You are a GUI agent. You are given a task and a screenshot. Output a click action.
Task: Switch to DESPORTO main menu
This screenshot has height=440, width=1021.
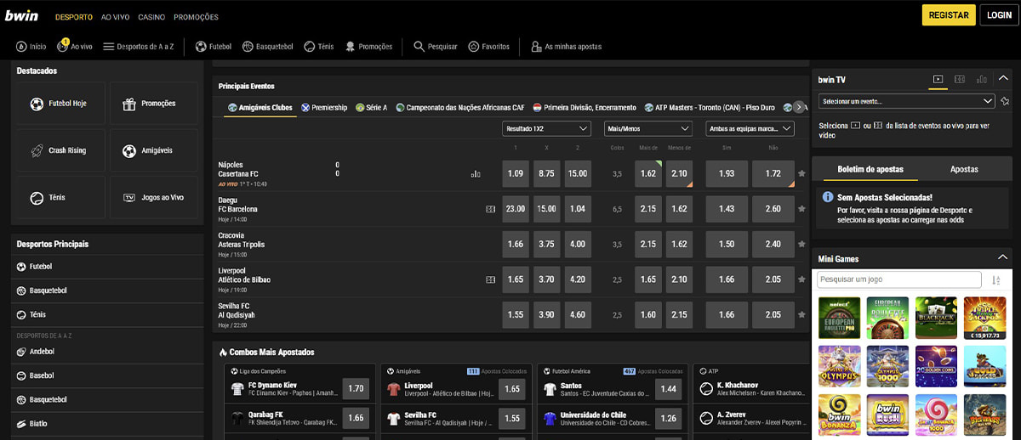tap(74, 17)
